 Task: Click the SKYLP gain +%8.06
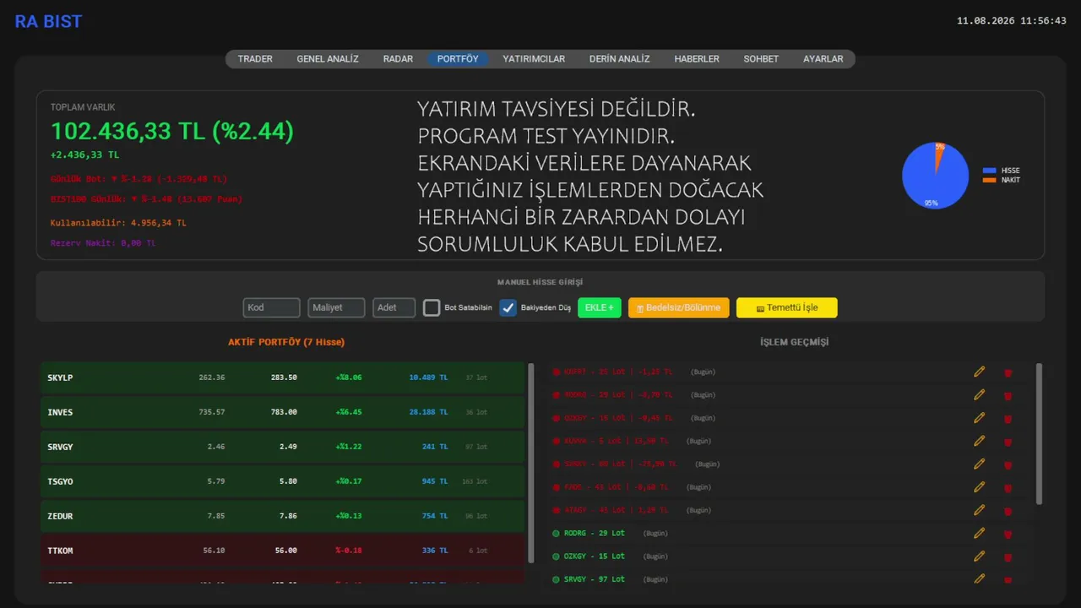click(348, 377)
